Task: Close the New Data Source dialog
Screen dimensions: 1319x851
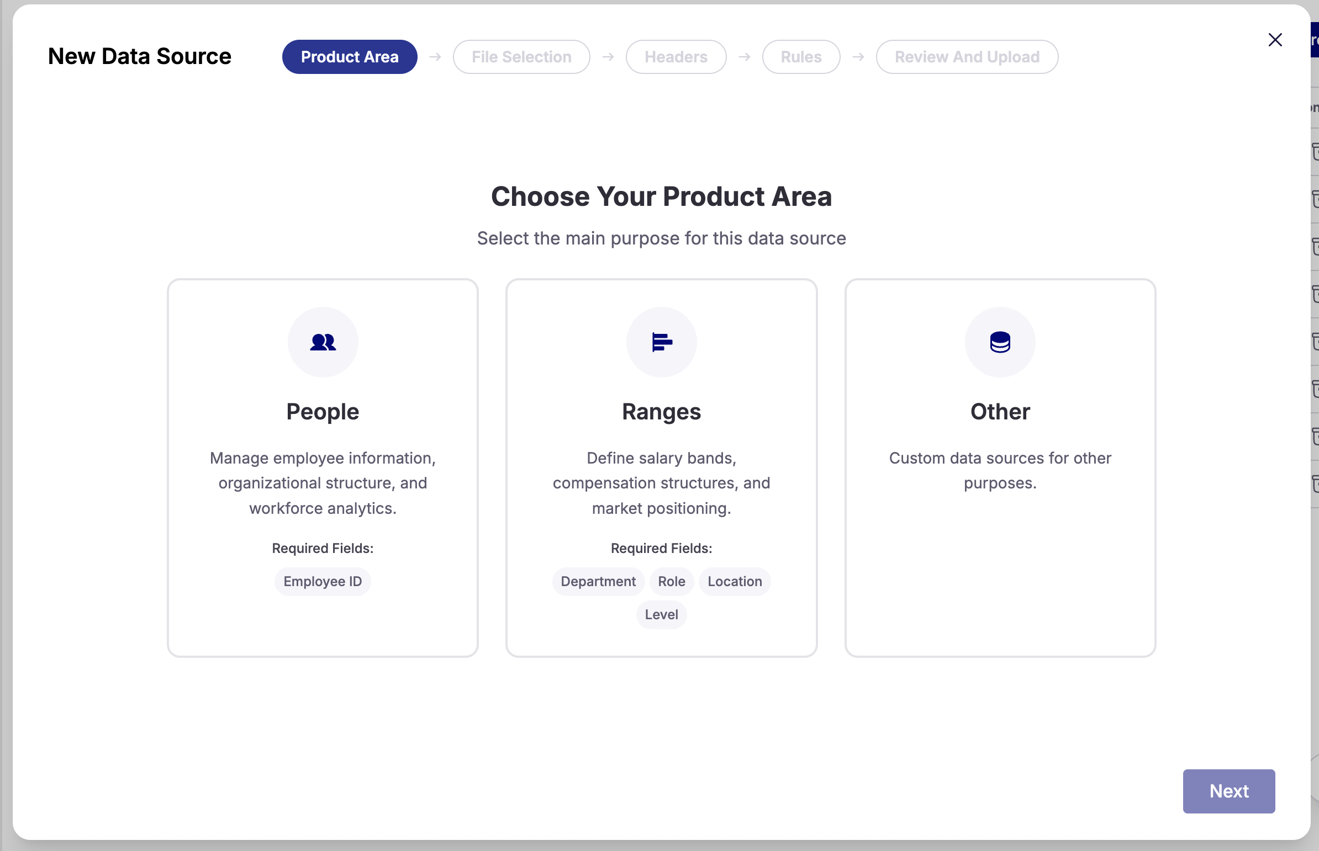Action: [x=1275, y=40]
